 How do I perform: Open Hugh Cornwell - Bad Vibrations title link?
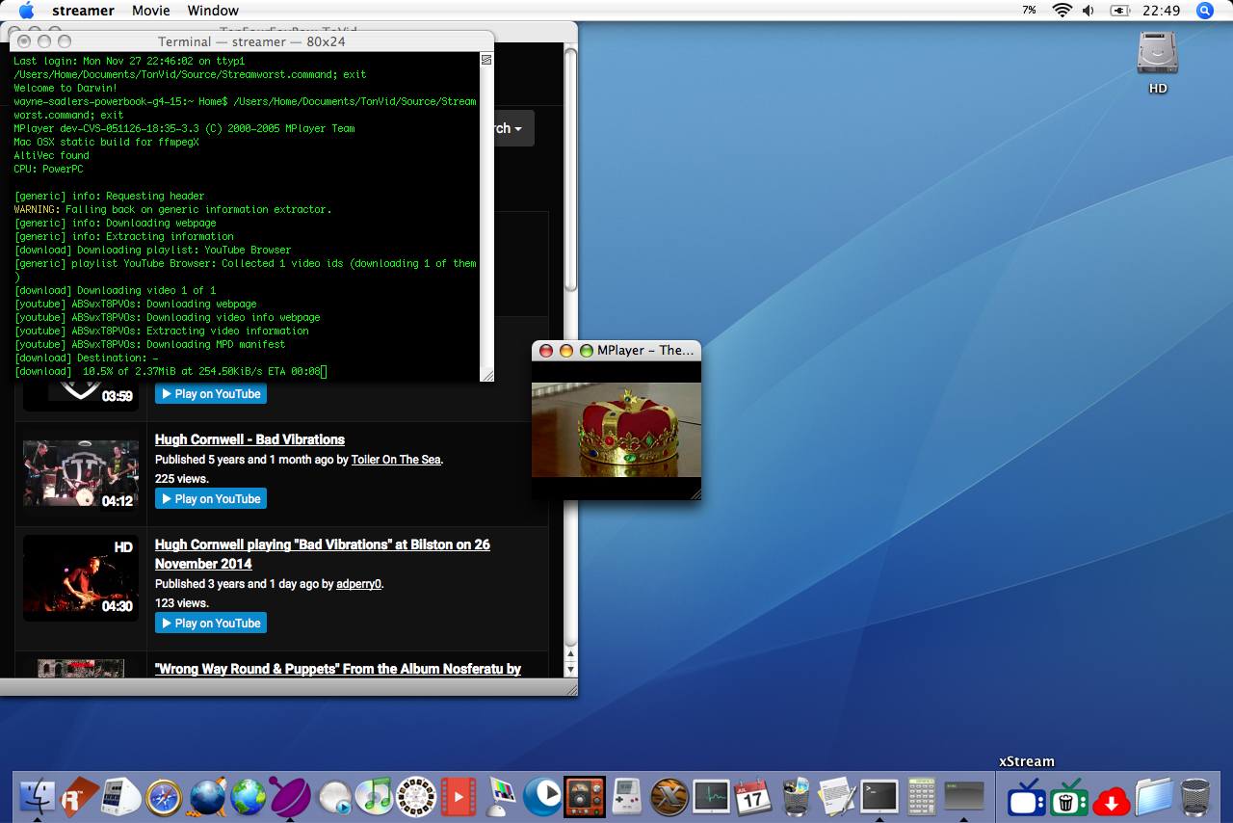tap(249, 439)
